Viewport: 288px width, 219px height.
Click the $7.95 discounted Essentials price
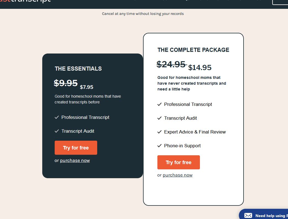coord(86,87)
